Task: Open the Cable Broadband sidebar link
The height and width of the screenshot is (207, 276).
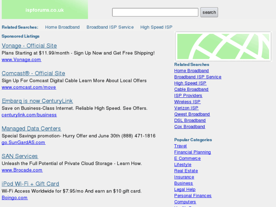Action: pyautogui.click(x=191, y=89)
